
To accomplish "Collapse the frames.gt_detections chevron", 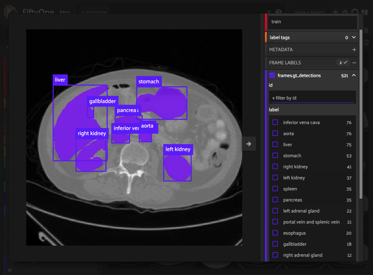I will click(354, 75).
